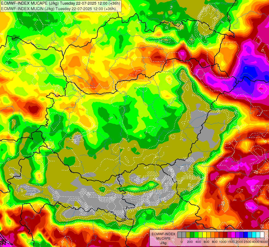This screenshot has height=247, width=269.
Task: Click the legend's 400 tick label
Action: pos(198,242)
